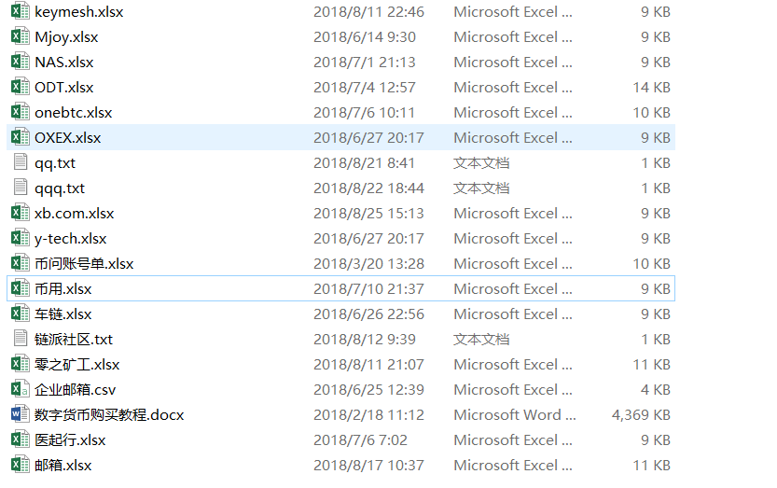Click the date 2018/7/1 21:13
Viewport: 777px width, 488px height.
click(x=364, y=62)
